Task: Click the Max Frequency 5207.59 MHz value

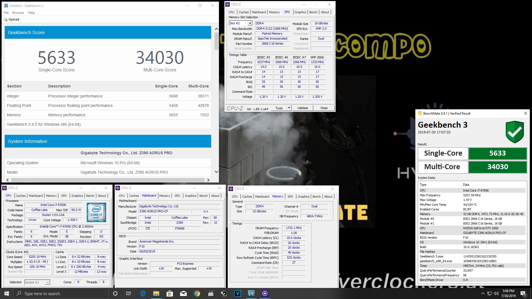Action: 472,195
